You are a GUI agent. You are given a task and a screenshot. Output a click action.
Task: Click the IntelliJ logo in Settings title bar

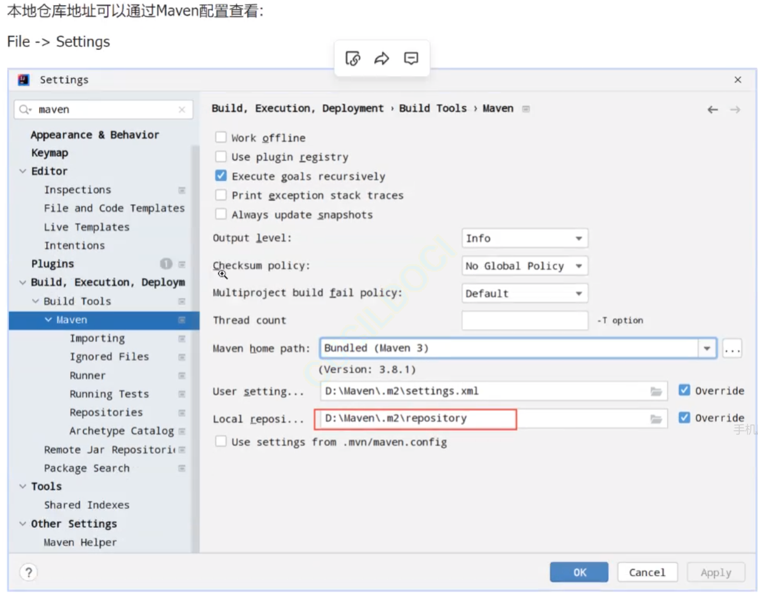(23, 80)
